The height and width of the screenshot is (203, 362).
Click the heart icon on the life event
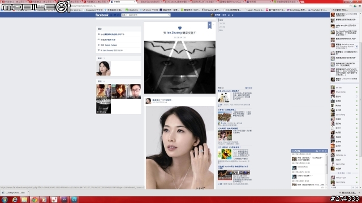pos(180,28)
